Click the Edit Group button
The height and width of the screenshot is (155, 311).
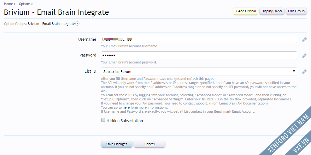point(296,11)
